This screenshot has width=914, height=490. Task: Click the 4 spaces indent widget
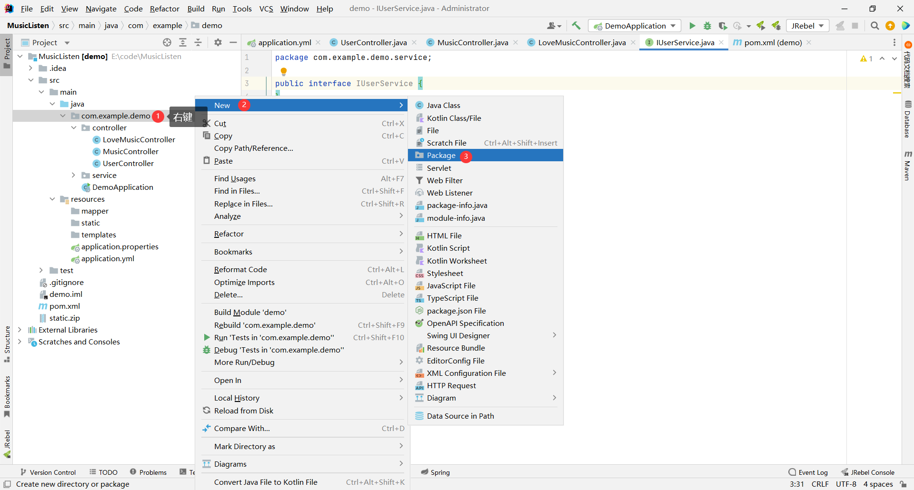tap(878, 484)
